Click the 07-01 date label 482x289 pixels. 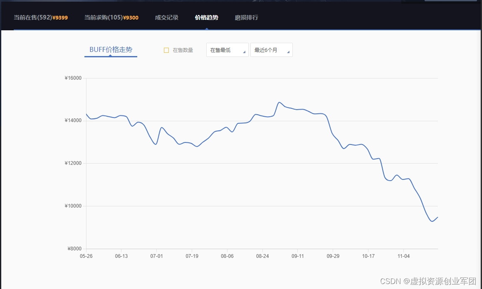tap(156, 256)
